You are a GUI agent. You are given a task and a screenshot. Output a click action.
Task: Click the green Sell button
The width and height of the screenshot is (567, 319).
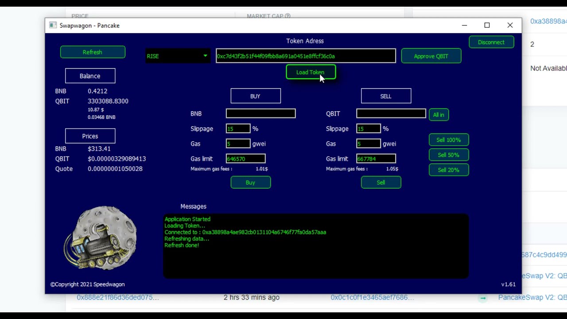(381, 183)
